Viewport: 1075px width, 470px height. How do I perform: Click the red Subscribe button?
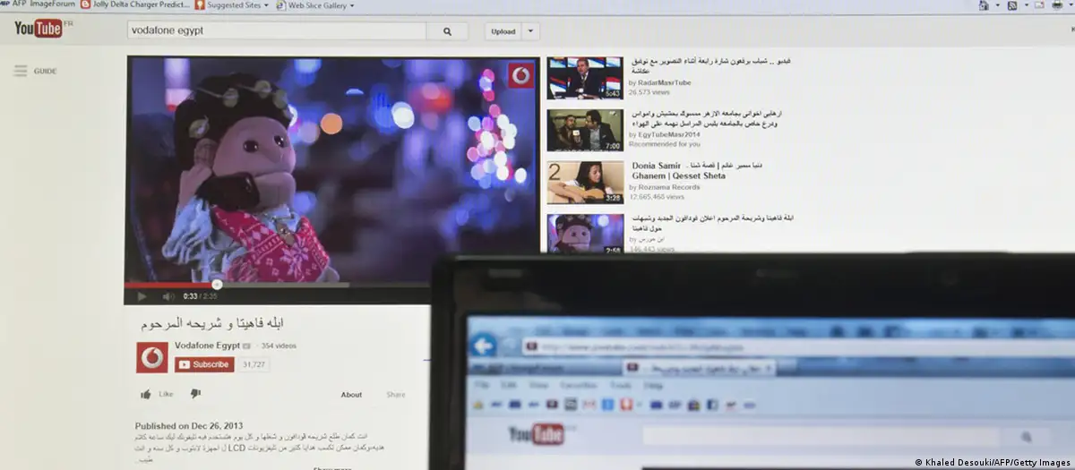[x=204, y=364]
